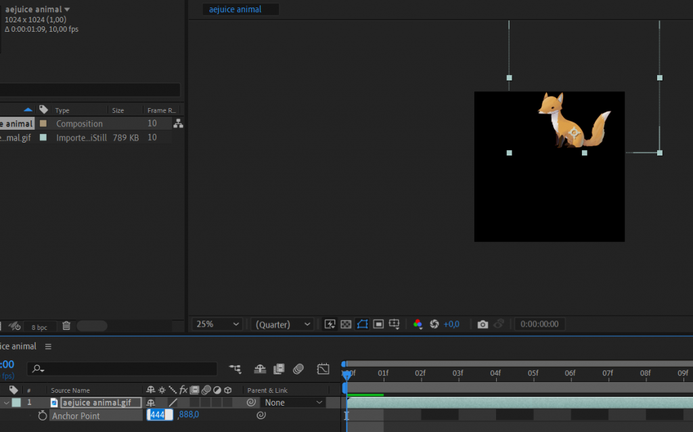Image resolution: width=693 pixels, height=432 pixels.
Task: Open the Graph Editor
Action: tap(323, 369)
